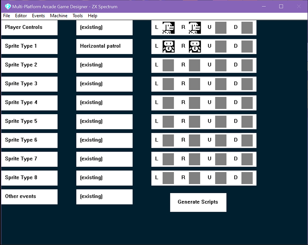Select Sprite Type 3 left sprite slot
308x245 pixels.
tap(168, 84)
